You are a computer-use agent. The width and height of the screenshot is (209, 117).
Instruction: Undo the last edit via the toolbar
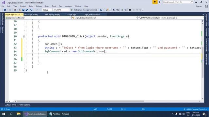(31, 10)
